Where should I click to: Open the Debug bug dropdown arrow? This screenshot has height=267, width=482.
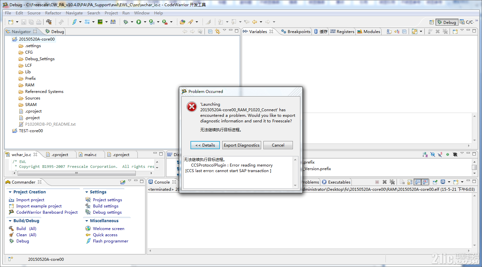(x=132, y=22)
